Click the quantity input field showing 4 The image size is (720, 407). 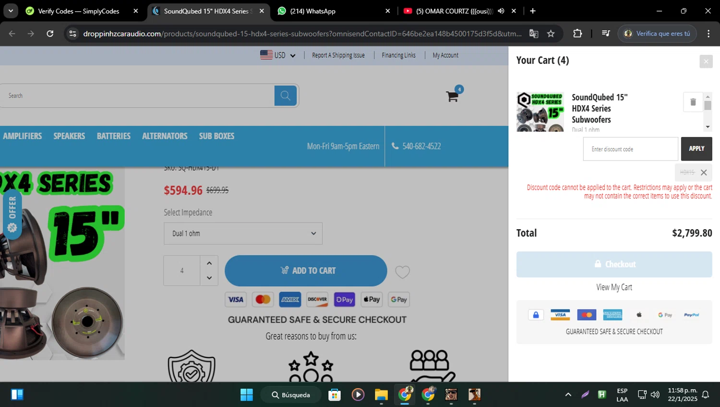point(182,271)
